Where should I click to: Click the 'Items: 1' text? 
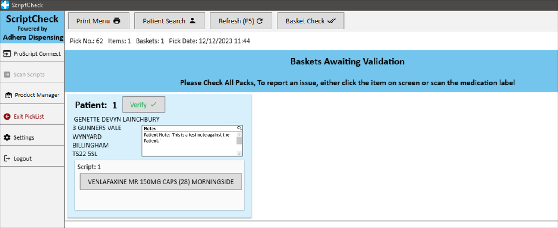120,41
